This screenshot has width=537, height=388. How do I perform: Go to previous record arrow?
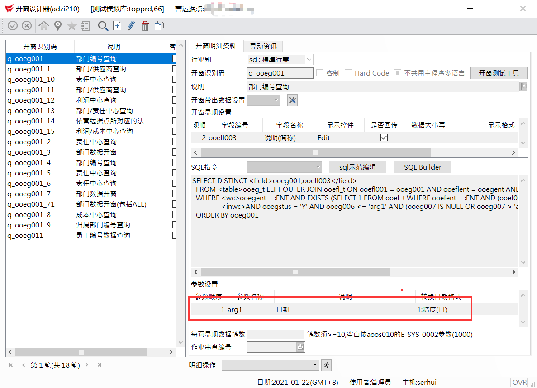[23, 365]
